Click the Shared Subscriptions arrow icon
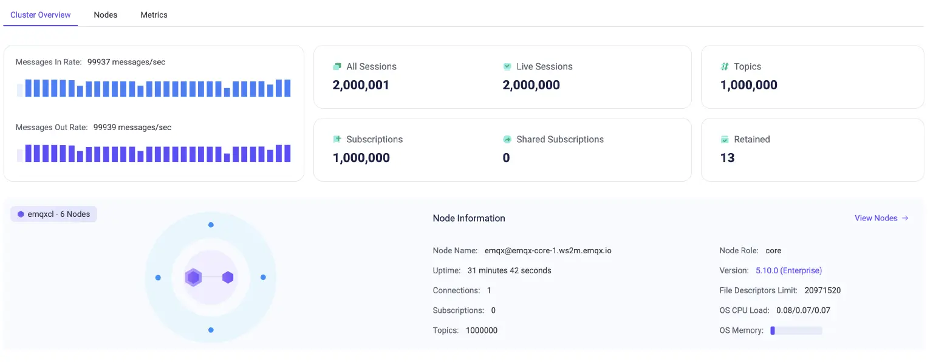 point(507,140)
